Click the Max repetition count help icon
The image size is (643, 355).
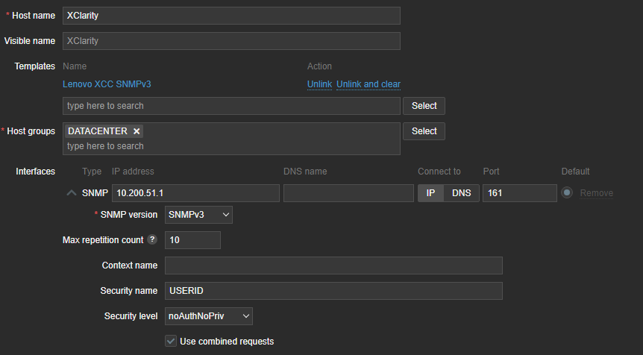152,240
